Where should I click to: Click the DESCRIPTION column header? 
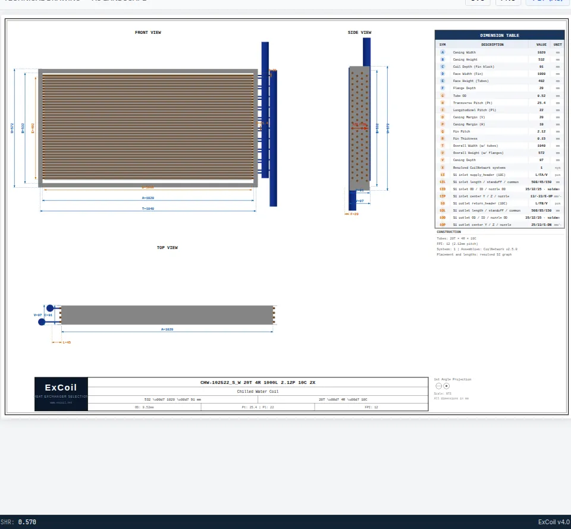(x=492, y=45)
